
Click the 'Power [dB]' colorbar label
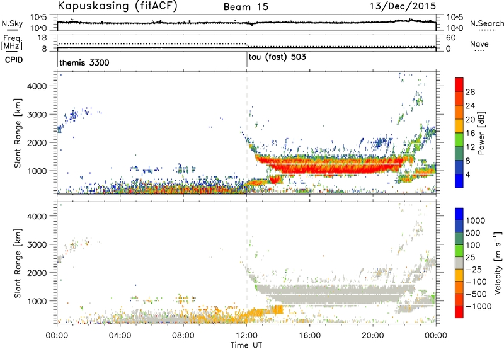481,133
